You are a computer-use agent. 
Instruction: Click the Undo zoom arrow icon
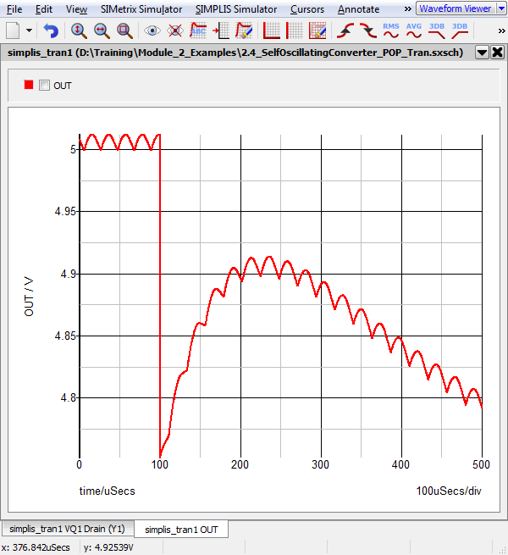[52, 31]
